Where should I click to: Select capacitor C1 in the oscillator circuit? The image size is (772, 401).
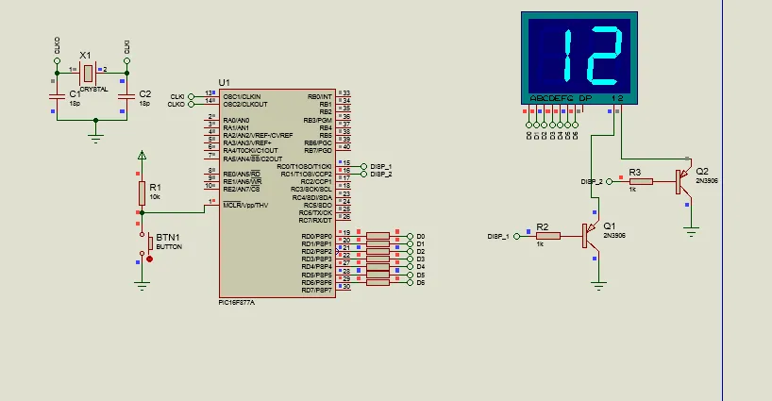[x=58, y=96]
